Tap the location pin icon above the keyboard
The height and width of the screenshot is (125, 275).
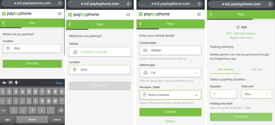tap(16, 83)
